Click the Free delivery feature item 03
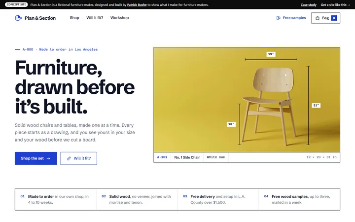Viewport: 355px width, 222px height. 218,199
